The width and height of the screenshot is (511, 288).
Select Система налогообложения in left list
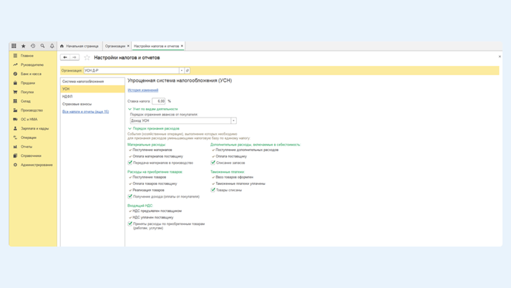coord(92,82)
